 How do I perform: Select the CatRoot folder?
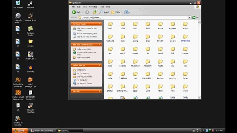pos(185,25)
